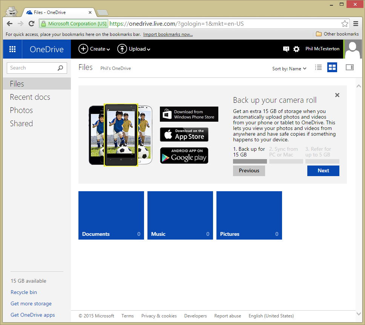Click the page scrollbar up arrow
This screenshot has width=365, height=325.
(359, 86)
